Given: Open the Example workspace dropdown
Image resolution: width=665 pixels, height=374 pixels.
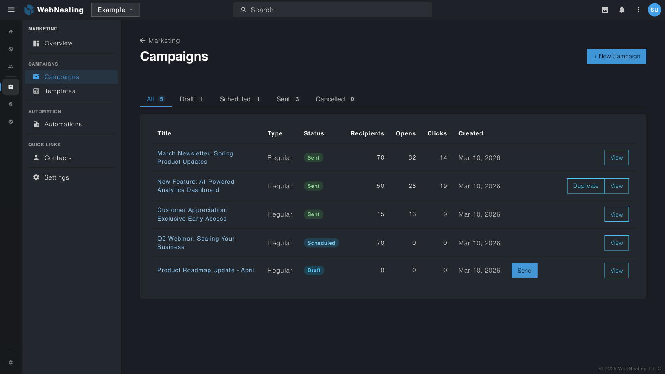Looking at the screenshot, I should [115, 10].
